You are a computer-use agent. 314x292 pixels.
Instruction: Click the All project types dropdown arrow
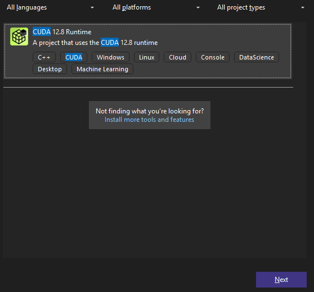303,8
